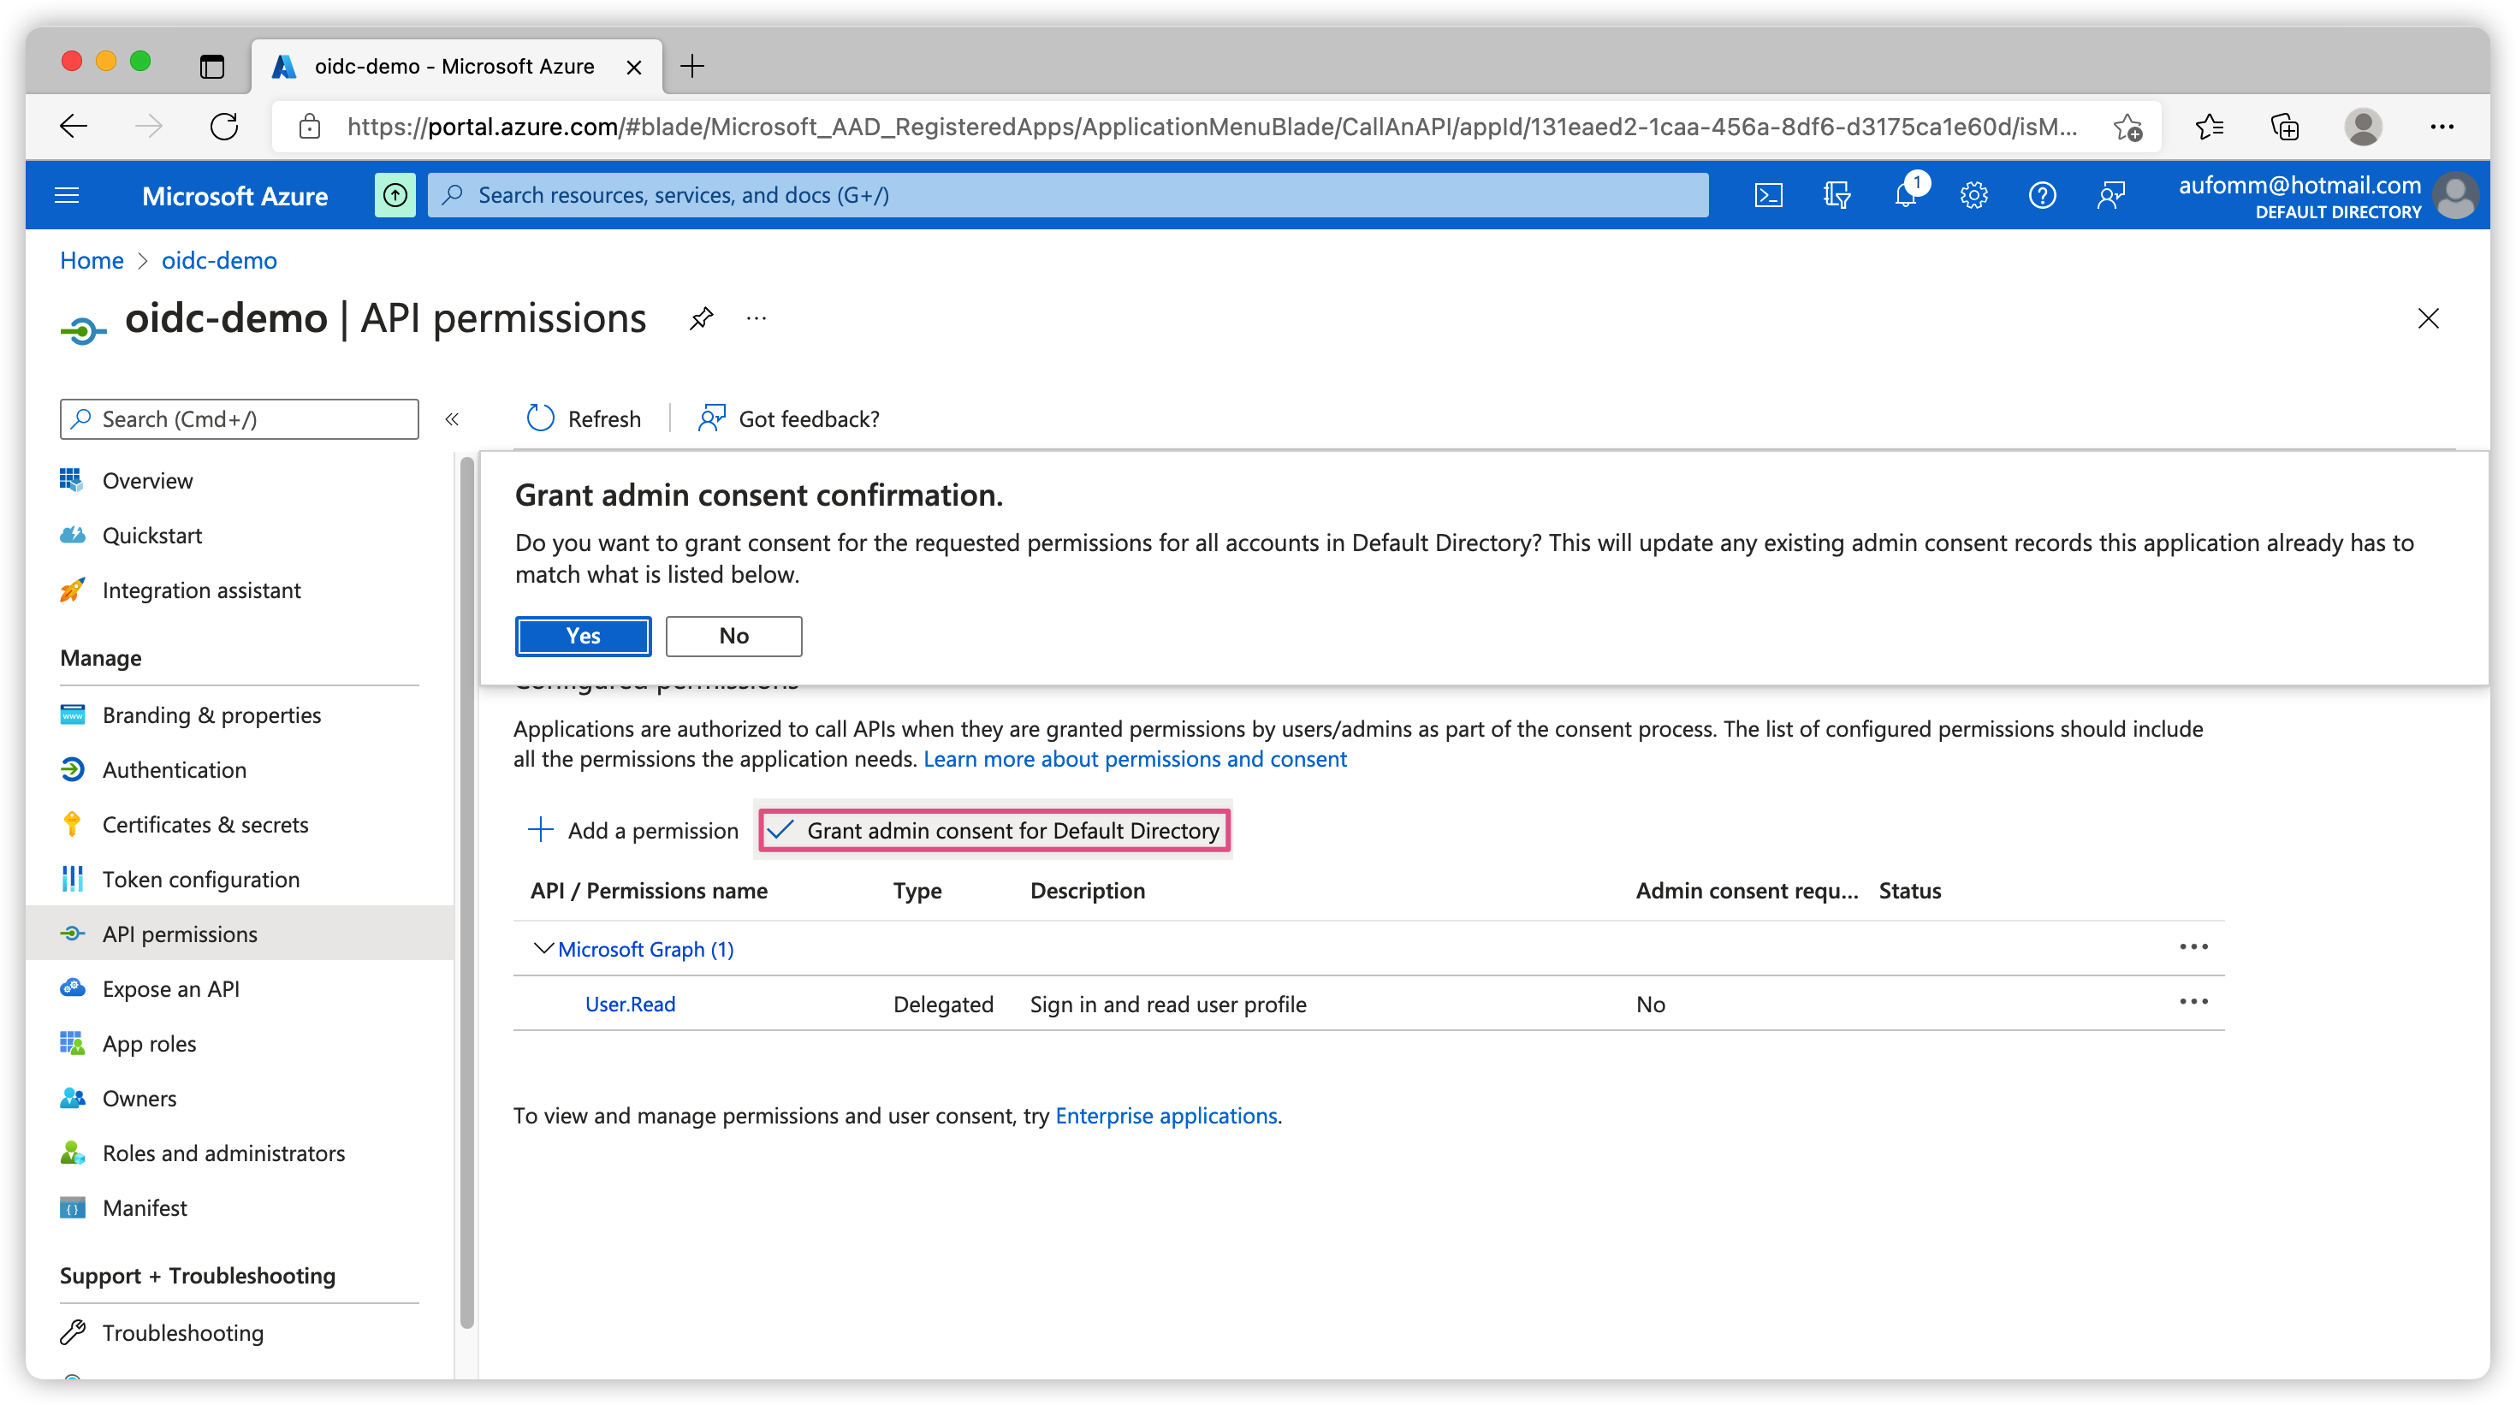Click the feedback icon in header
This screenshot has width=2516, height=1405.
click(2110, 195)
